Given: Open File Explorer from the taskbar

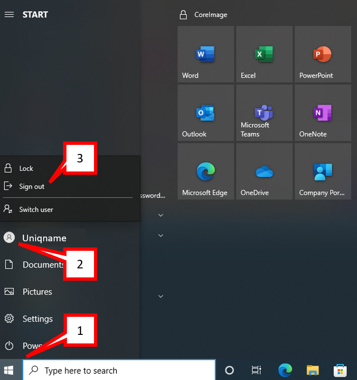Looking at the screenshot, I should coord(312,370).
